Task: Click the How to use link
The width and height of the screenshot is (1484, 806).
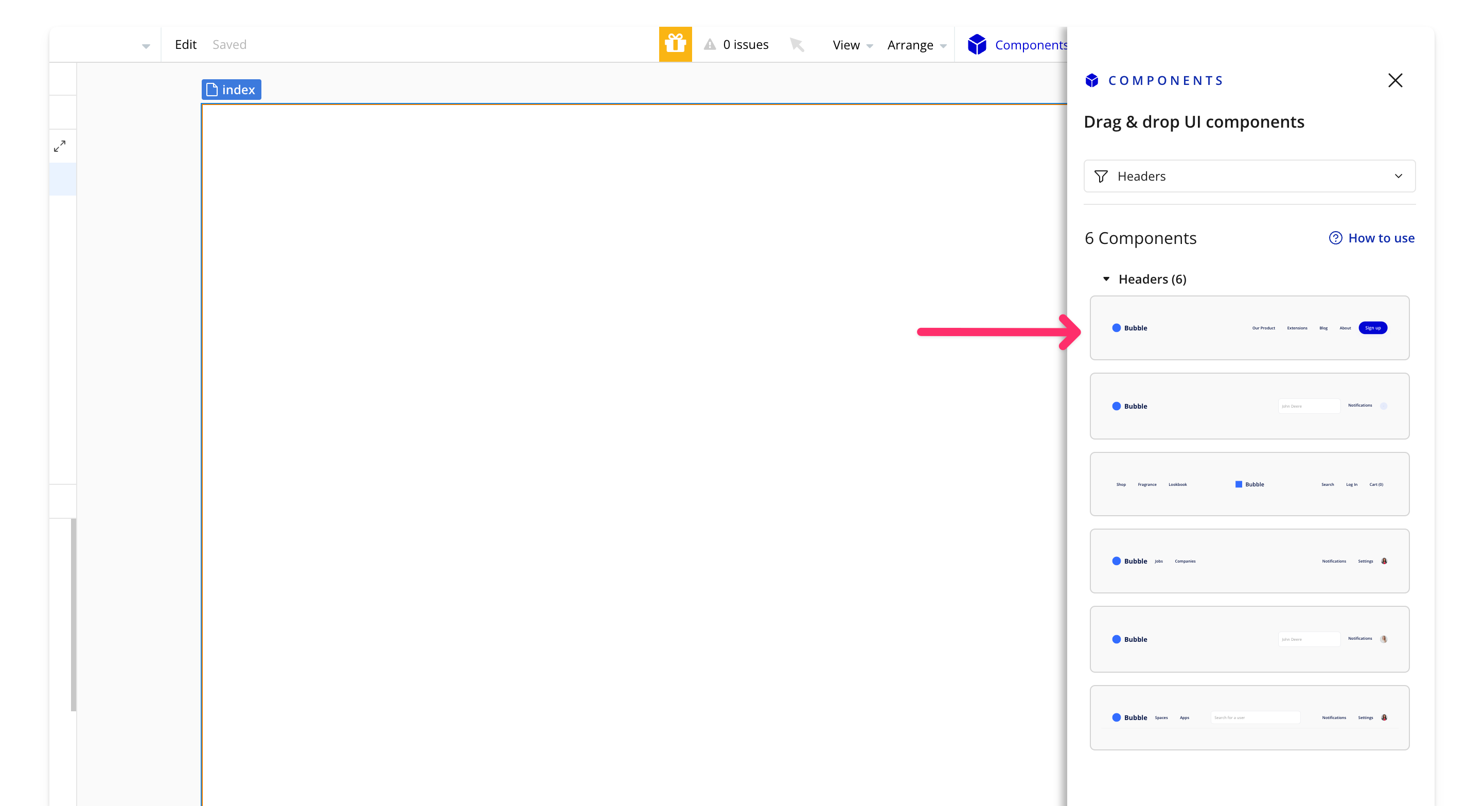Action: (x=1381, y=238)
